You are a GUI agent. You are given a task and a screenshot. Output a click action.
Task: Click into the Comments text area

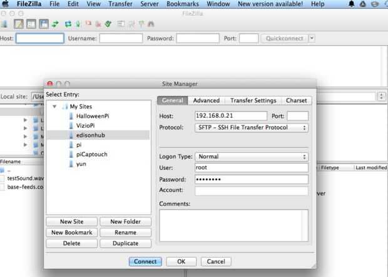click(234, 226)
